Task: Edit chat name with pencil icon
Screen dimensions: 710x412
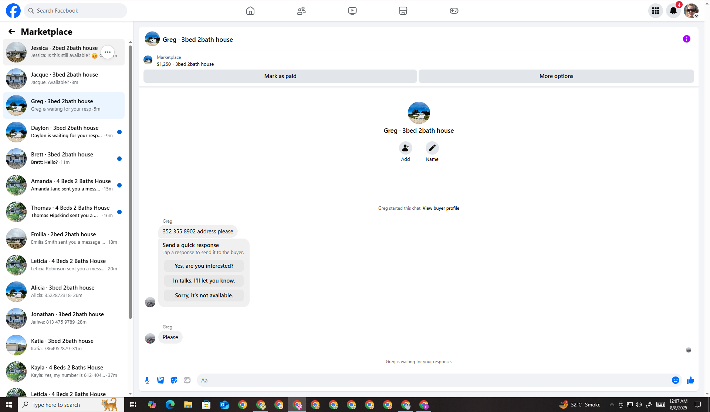Action: tap(432, 148)
